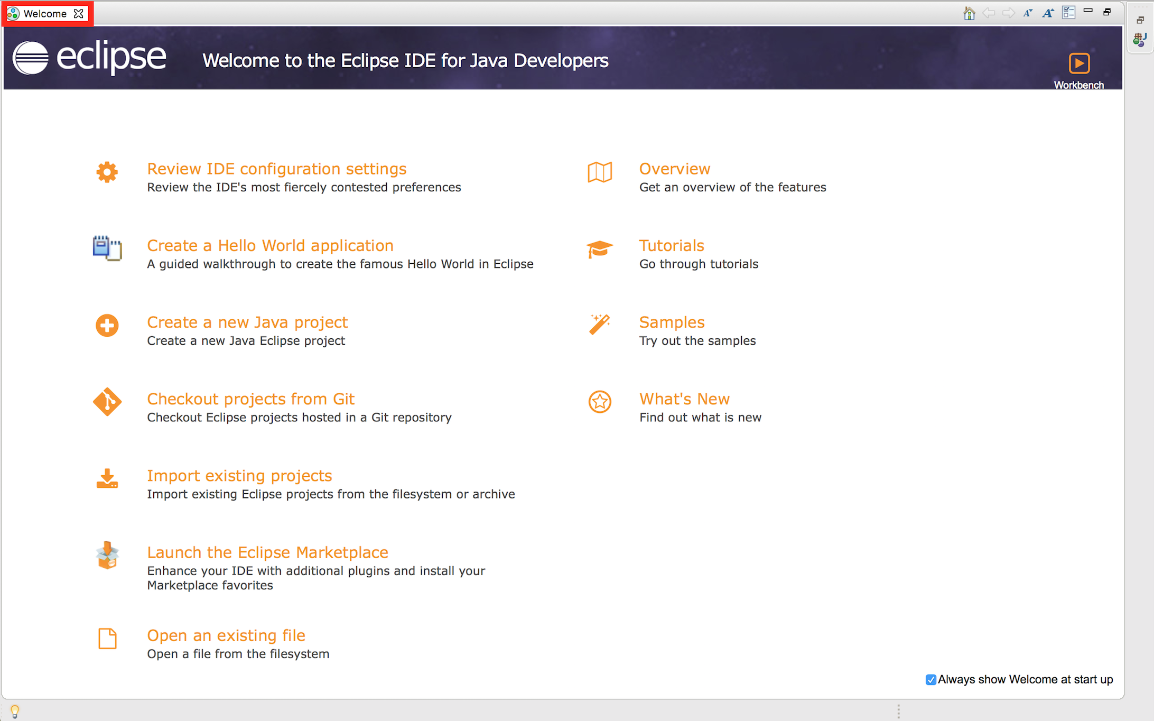
Task: Click the status bar drag handle dots
Action: pos(898,711)
